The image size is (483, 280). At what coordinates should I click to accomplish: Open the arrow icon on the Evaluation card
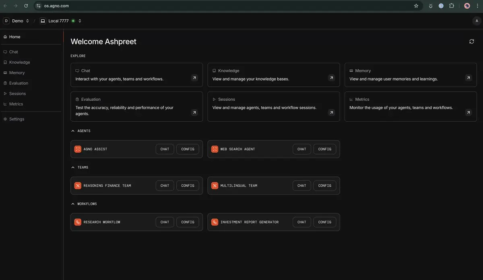click(194, 112)
